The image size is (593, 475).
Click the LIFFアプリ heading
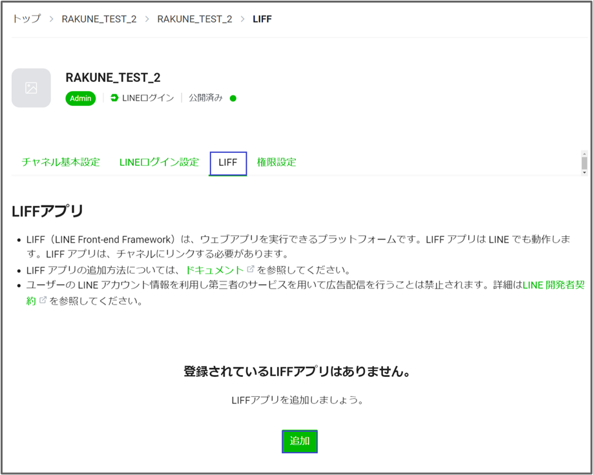click(47, 212)
